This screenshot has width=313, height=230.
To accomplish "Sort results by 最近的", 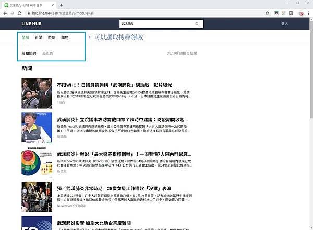I will 47,53.
